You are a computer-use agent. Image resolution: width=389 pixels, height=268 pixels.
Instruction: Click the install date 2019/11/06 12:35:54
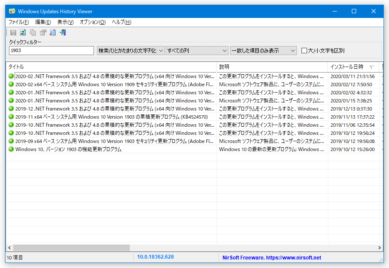click(353, 125)
